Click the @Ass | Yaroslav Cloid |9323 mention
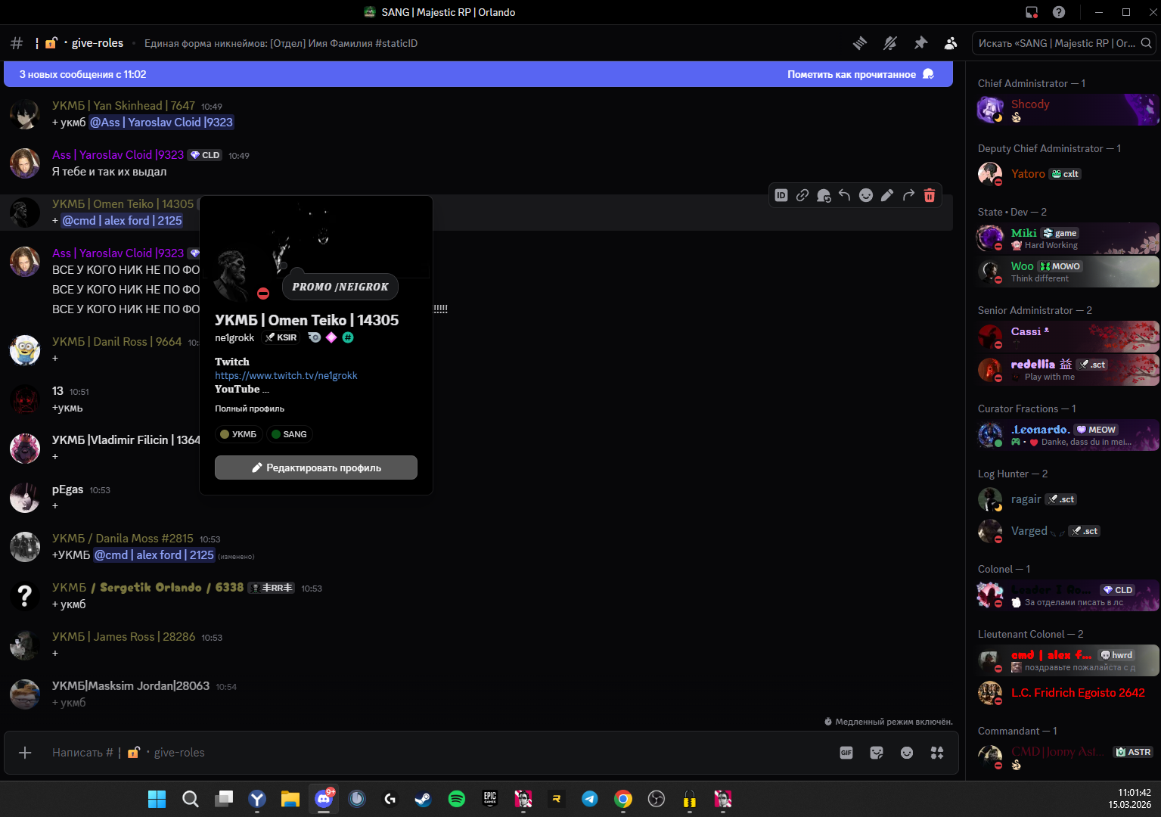The image size is (1161, 817). coord(161,122)
